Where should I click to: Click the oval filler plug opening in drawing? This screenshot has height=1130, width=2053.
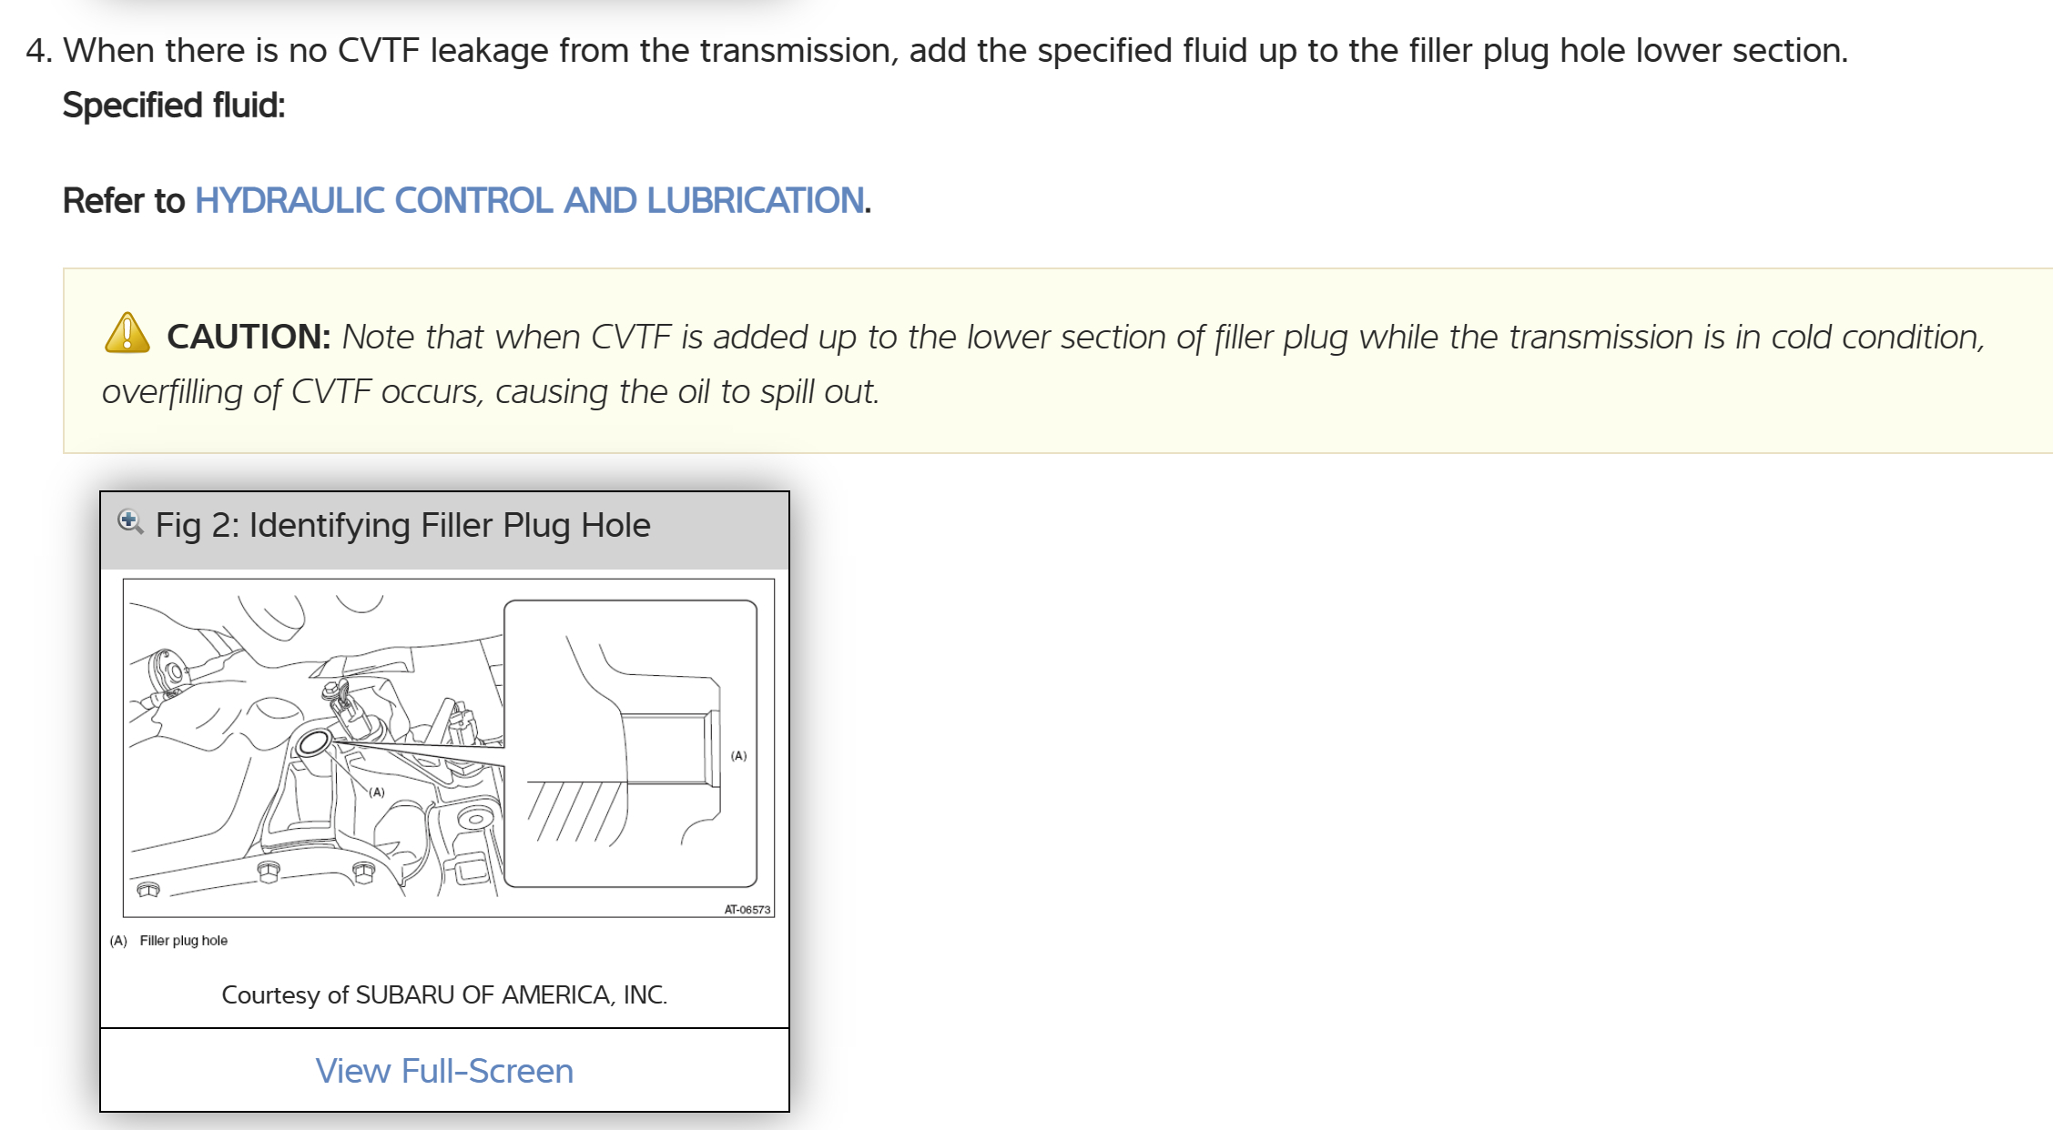coord(313,743)
